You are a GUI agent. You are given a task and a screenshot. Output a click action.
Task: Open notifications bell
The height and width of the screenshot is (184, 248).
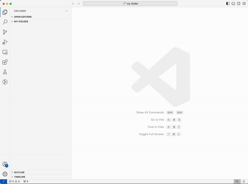244,181
